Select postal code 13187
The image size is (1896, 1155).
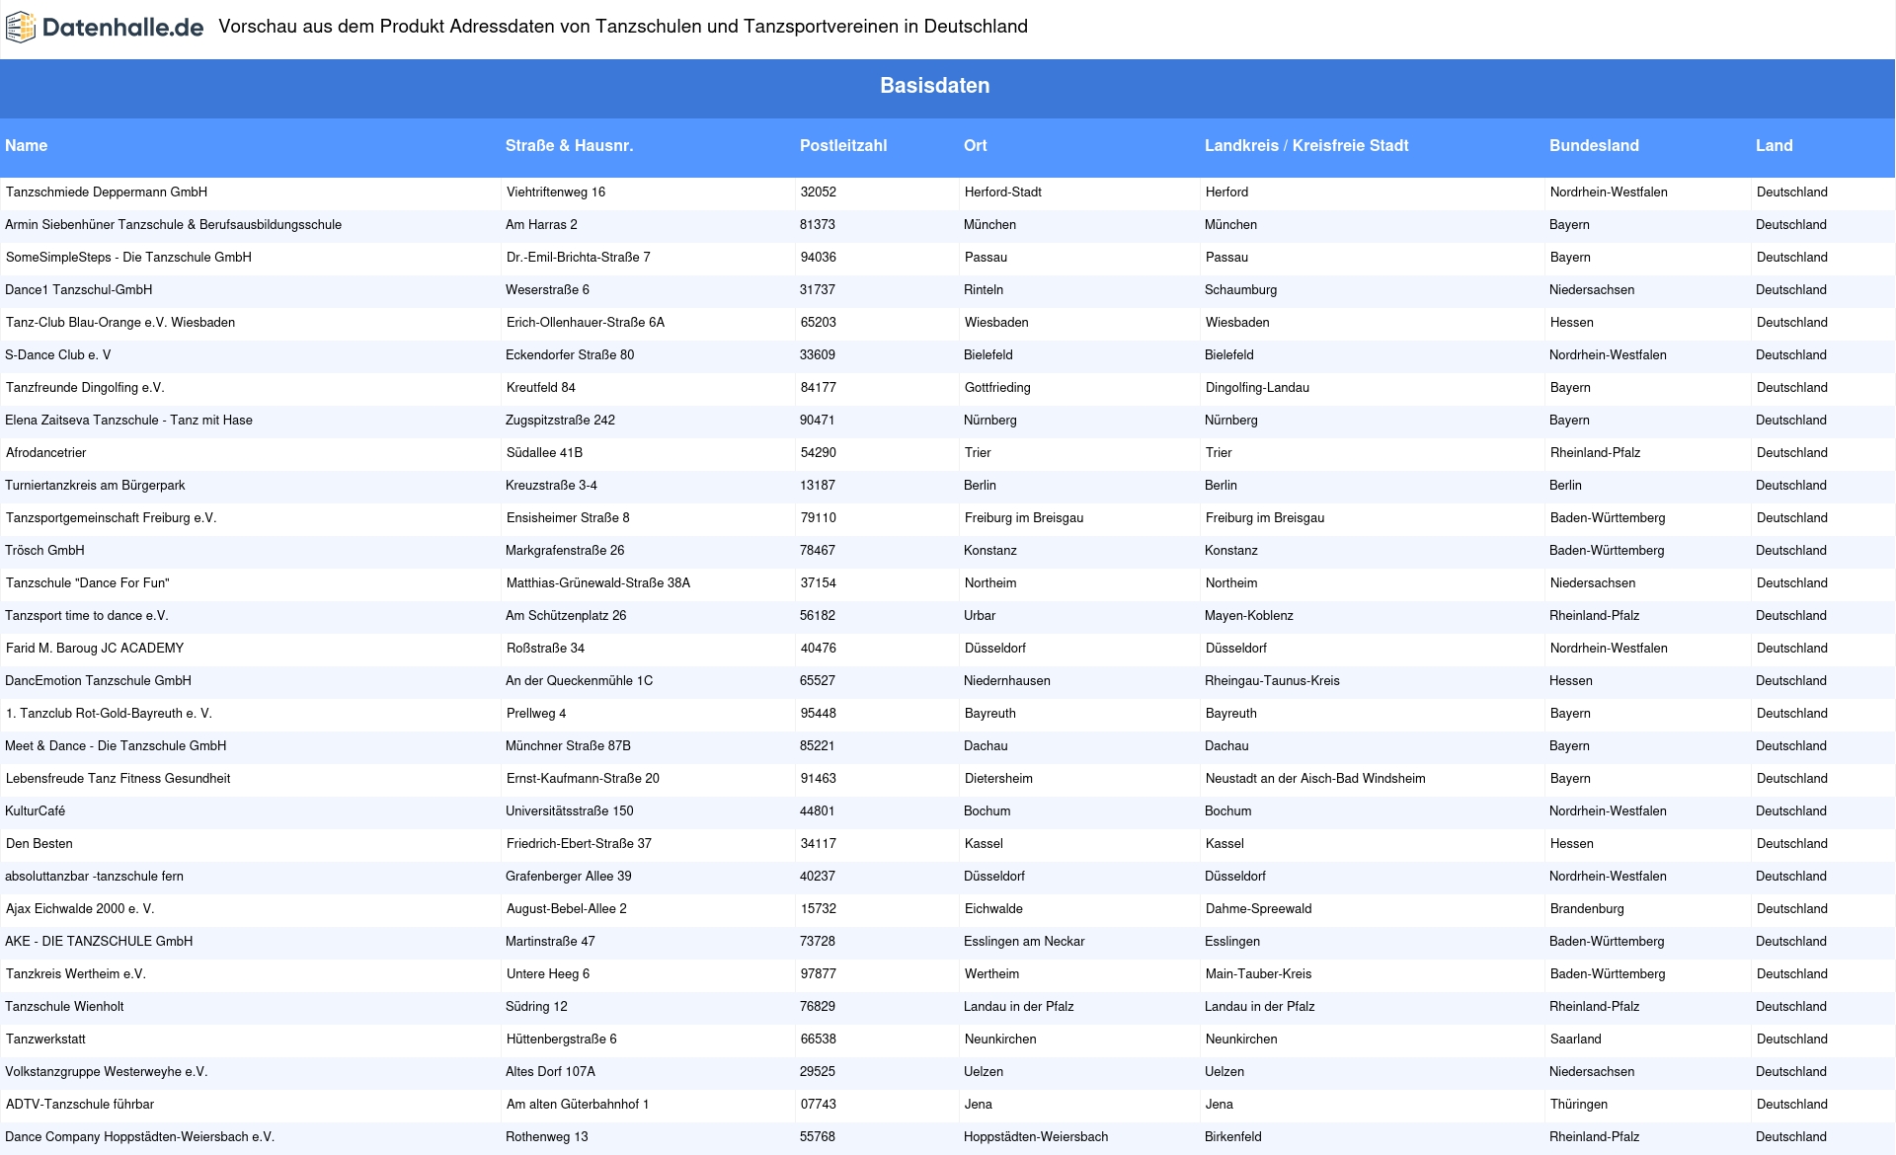pyautogui.click(x=818, y=486)
